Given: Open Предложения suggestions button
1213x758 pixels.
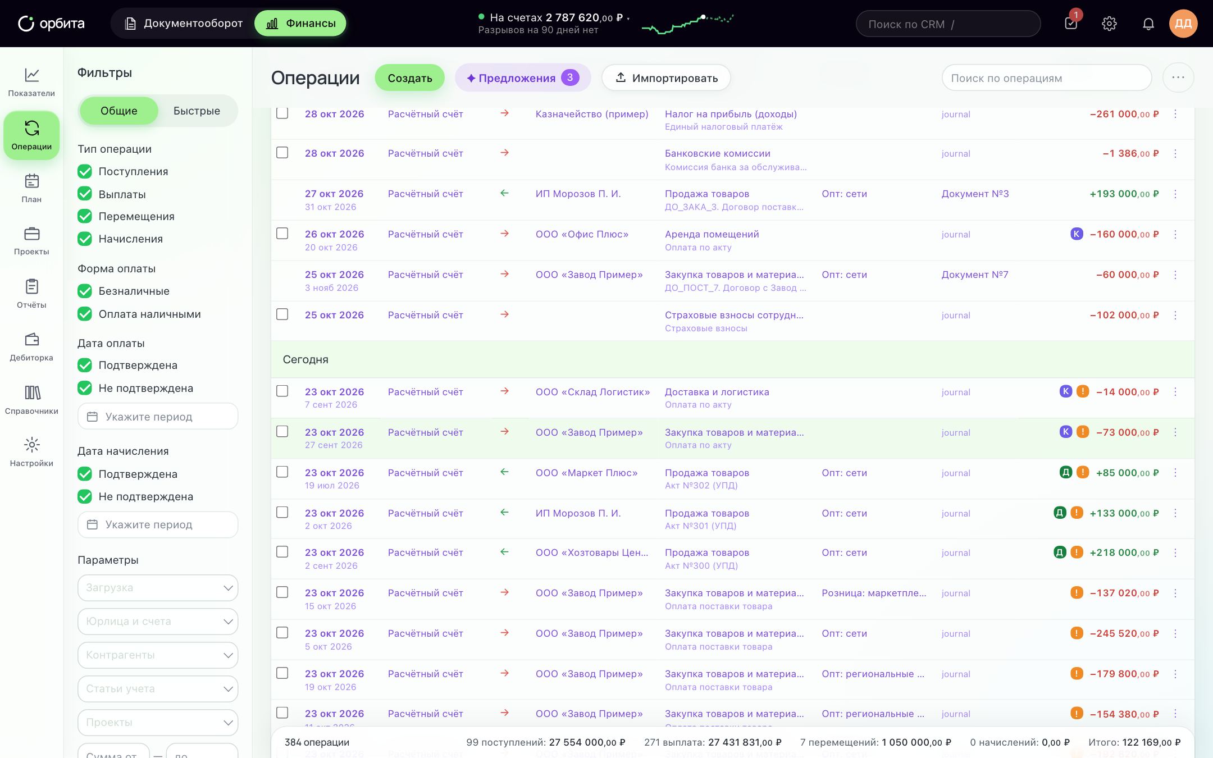Looking at the screenshot, I should point(523,77).
